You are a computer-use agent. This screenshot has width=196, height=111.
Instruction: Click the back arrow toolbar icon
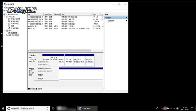(4, 11)
